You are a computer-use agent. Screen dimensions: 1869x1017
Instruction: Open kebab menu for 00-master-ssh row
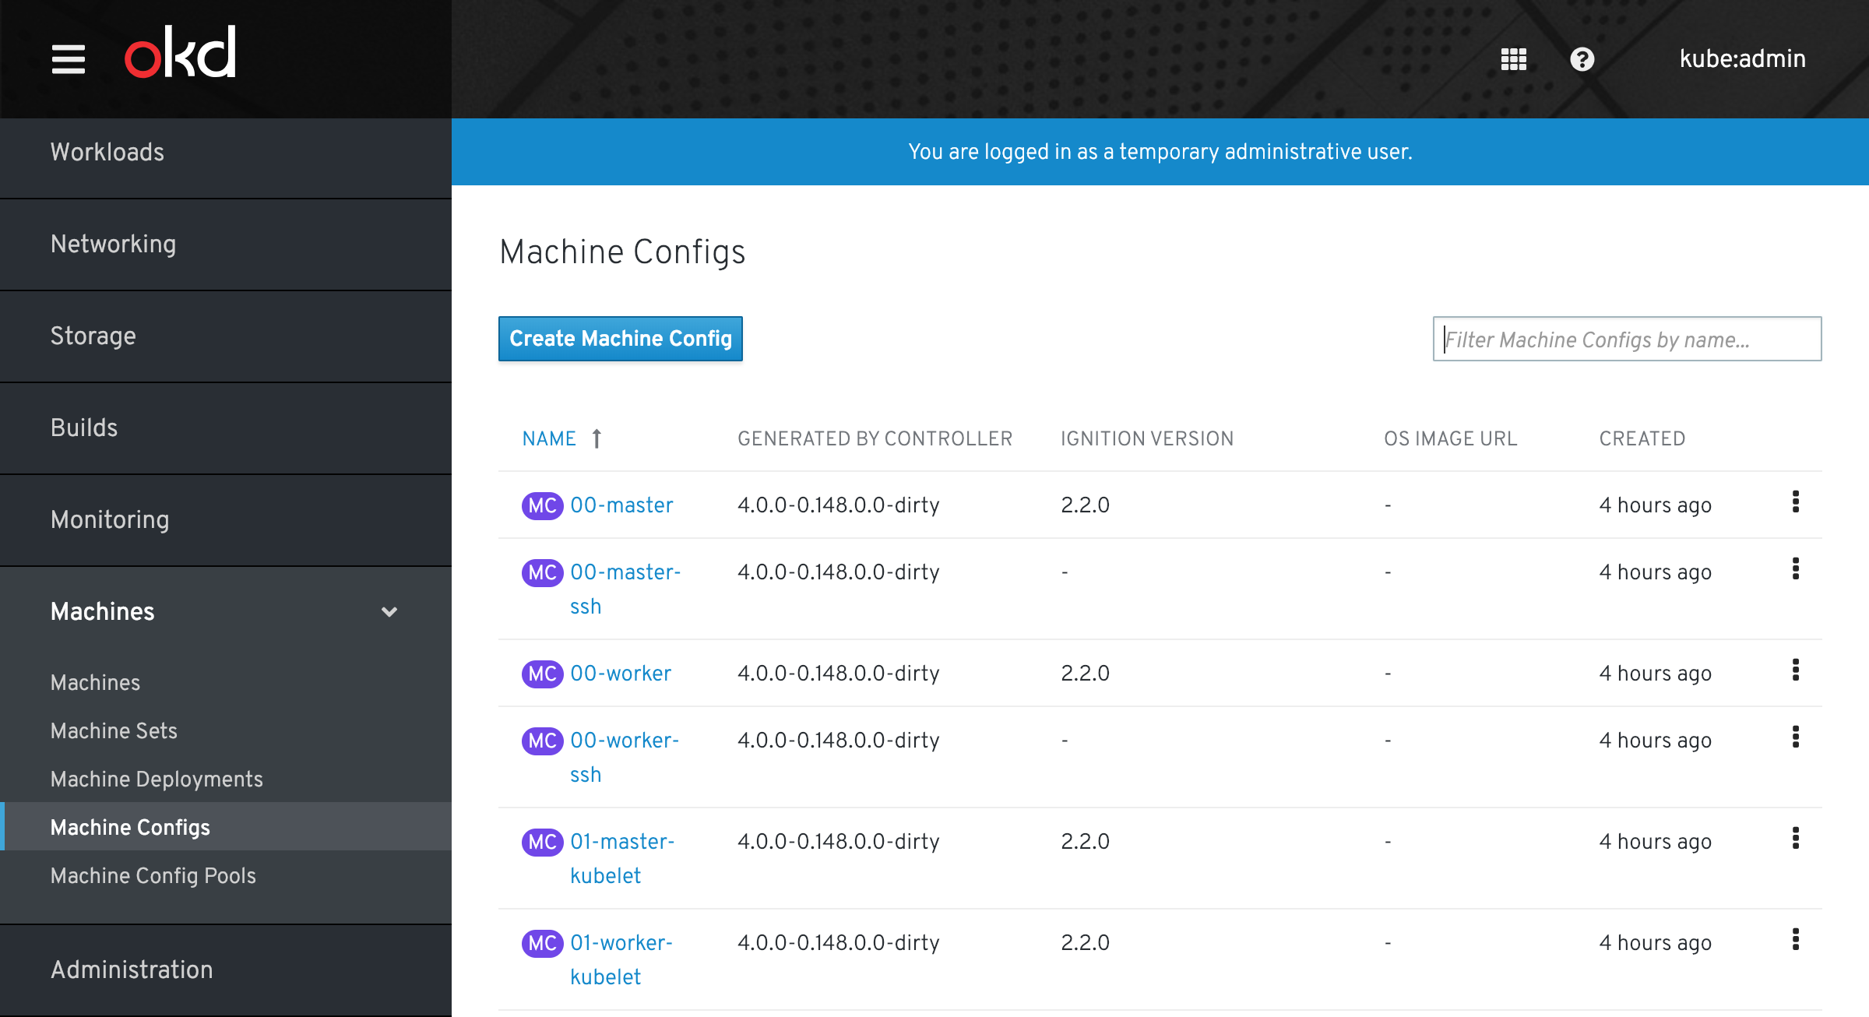(x=1795, y=569)
